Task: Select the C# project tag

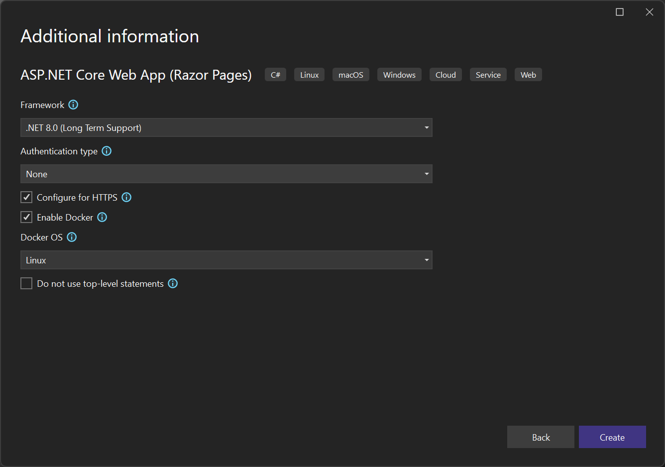Action: 275,74
